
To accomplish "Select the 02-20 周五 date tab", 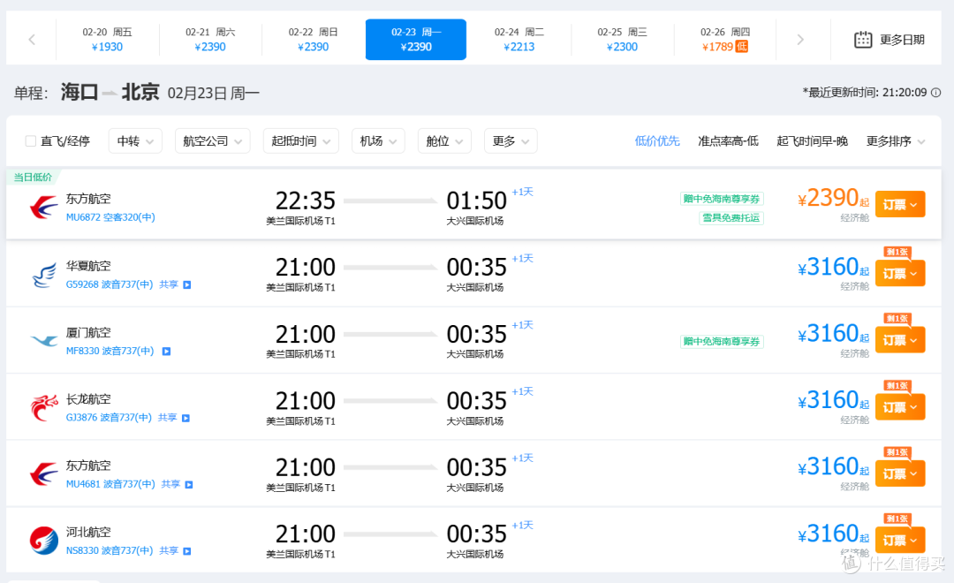I will tap(107, 40).
